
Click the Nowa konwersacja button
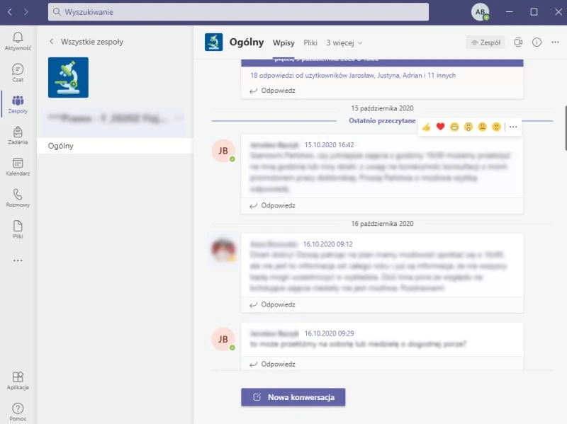293,397
